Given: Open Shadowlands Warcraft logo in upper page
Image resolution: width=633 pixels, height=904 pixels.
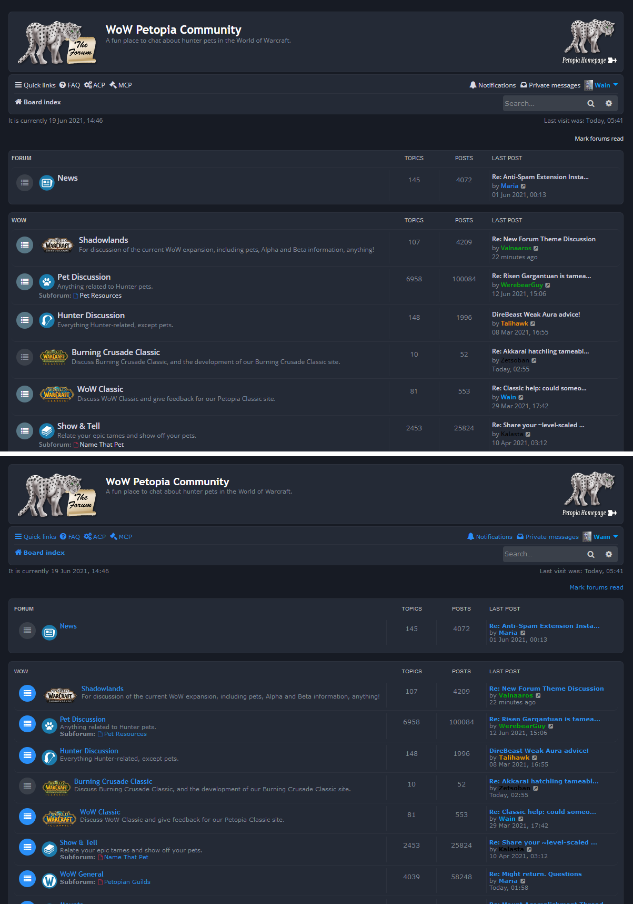Looking at the screenshot, I should [58, 245].
